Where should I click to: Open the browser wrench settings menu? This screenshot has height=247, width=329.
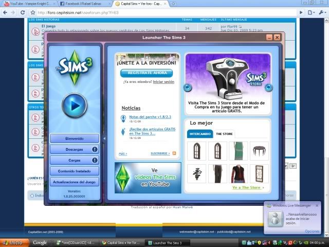click(x=322, y=12)
